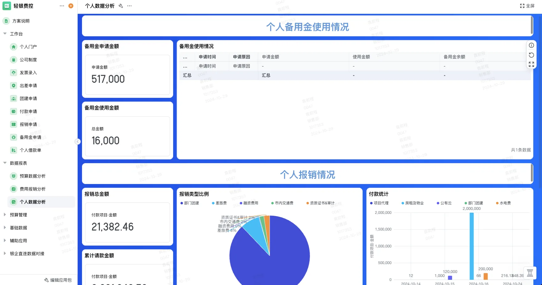Expand the 预算管理 section

tap(18, 215)
